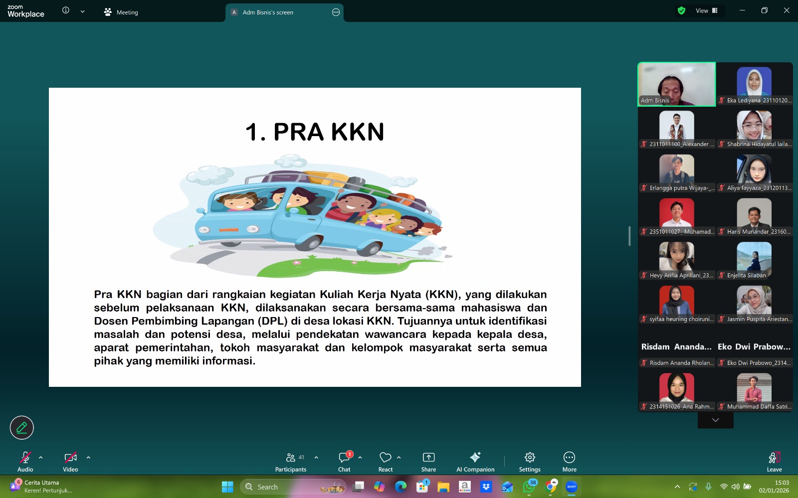Collapse the participant video gallery
The width and height of the screenshot is (798, 498).
tap(715, 419)
